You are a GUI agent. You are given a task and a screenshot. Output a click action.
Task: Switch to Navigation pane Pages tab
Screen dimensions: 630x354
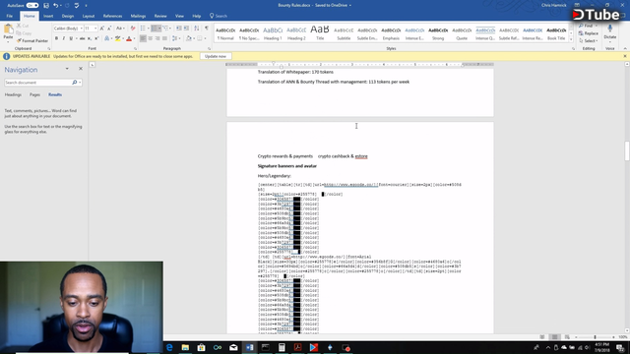pyautogui.click(x=35, y=94)
